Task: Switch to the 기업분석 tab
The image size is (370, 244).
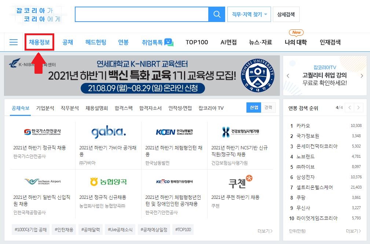Action: pos(45,108)
